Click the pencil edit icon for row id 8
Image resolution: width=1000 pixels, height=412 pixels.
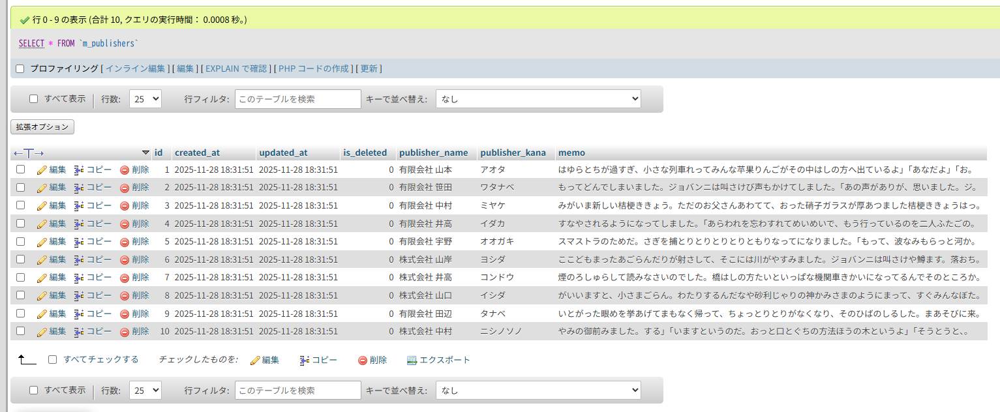click(x=42, y=295)
